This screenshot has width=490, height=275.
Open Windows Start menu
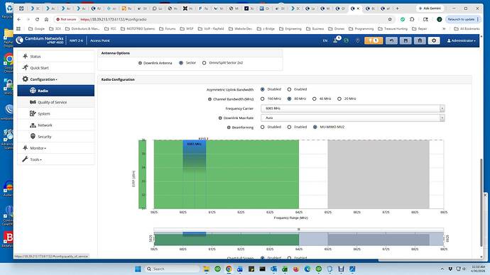(138, 269)
